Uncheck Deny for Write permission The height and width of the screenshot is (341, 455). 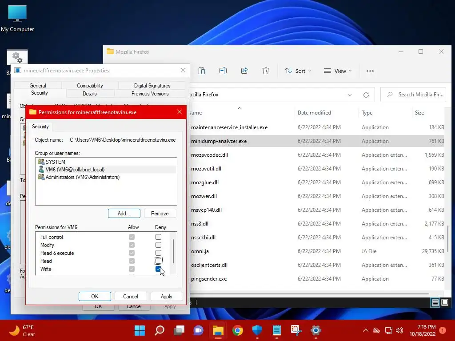pos(158,269)
